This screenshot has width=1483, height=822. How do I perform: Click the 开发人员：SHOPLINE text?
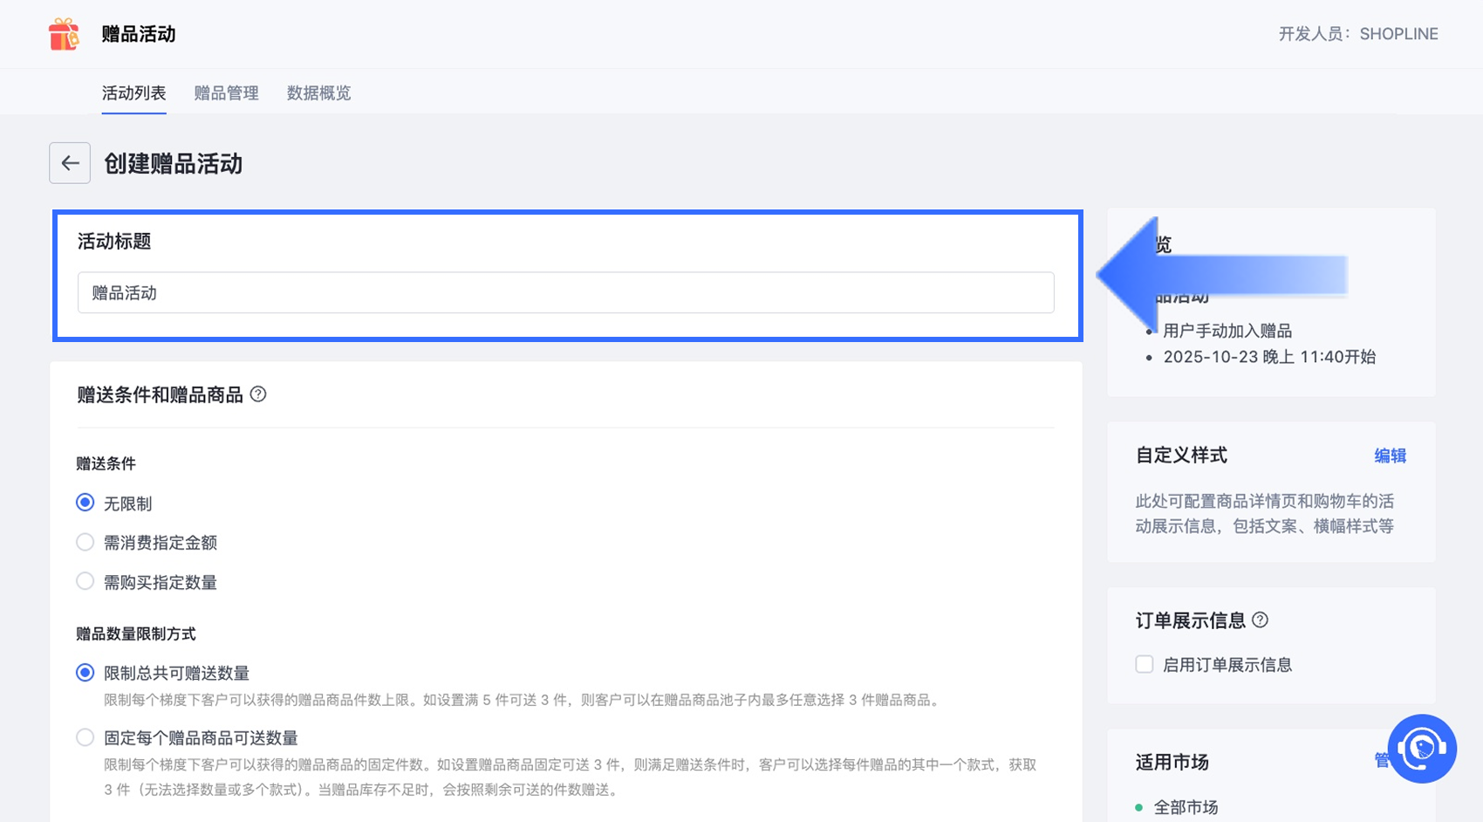pyautogui.click(x=1358, y=34)
